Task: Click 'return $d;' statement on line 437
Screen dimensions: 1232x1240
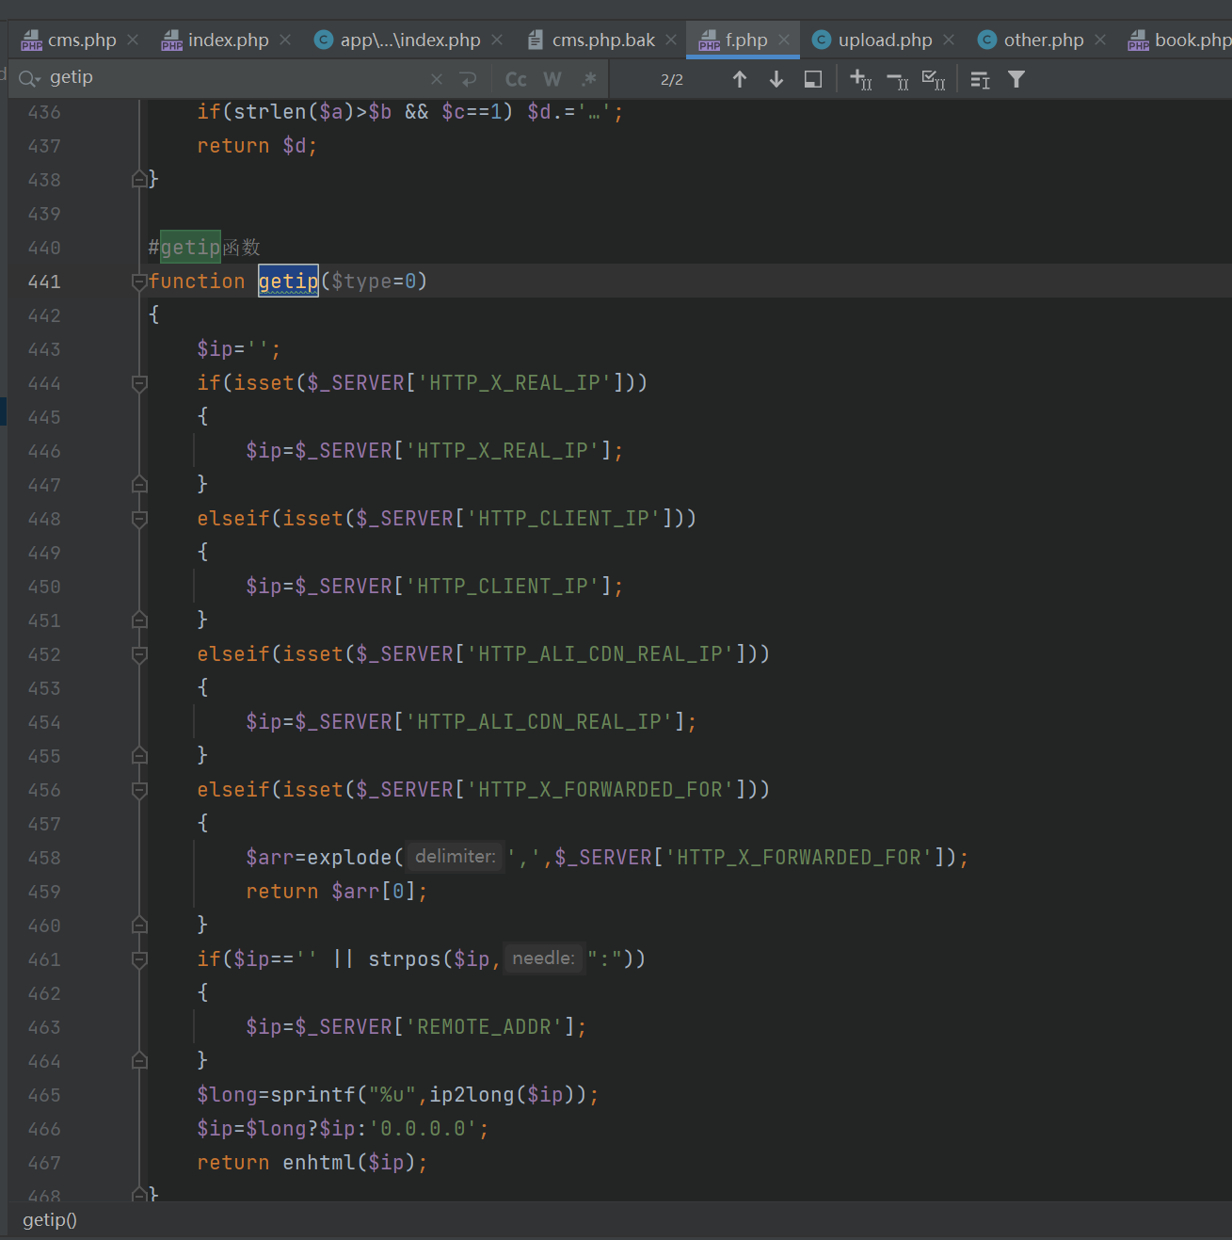Action: click(x=258, y=146)
